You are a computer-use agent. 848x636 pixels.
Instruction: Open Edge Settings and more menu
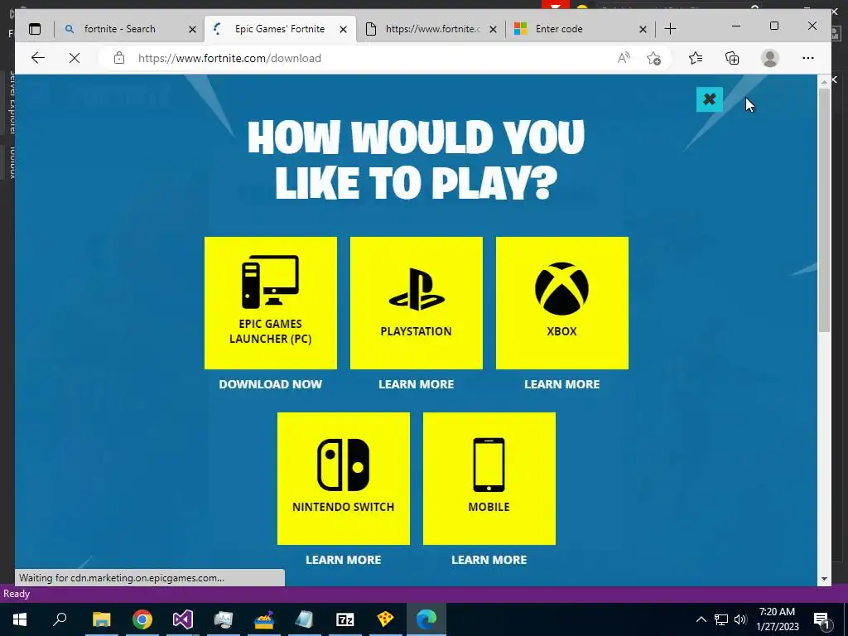pos(808,58)
